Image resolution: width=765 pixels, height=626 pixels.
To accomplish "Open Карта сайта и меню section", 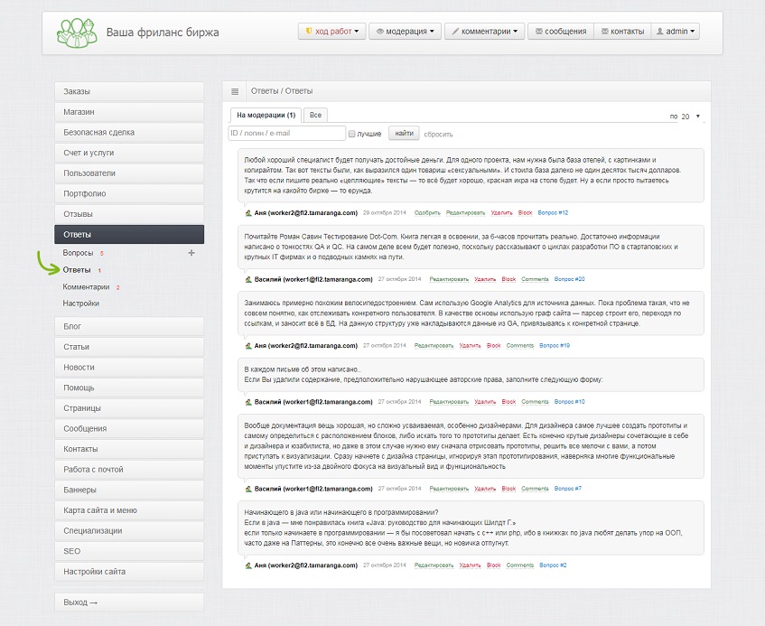I will (x=129, y=511).
